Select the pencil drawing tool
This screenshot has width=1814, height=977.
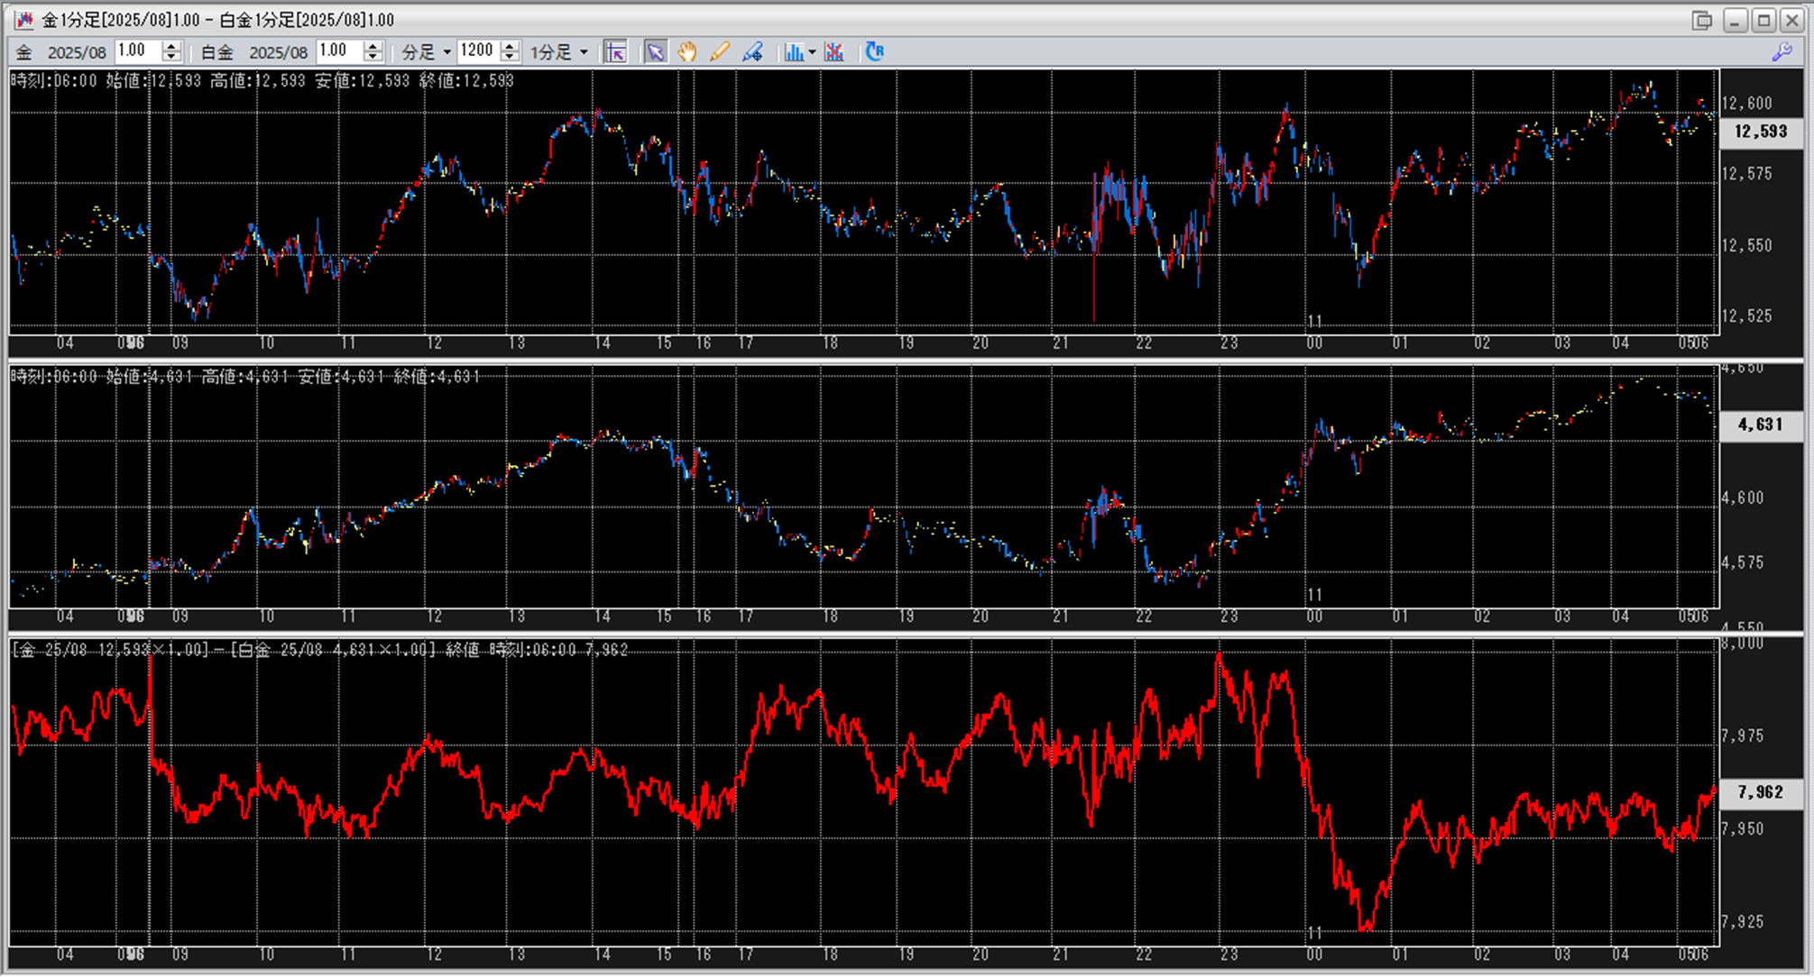point(719,52)
